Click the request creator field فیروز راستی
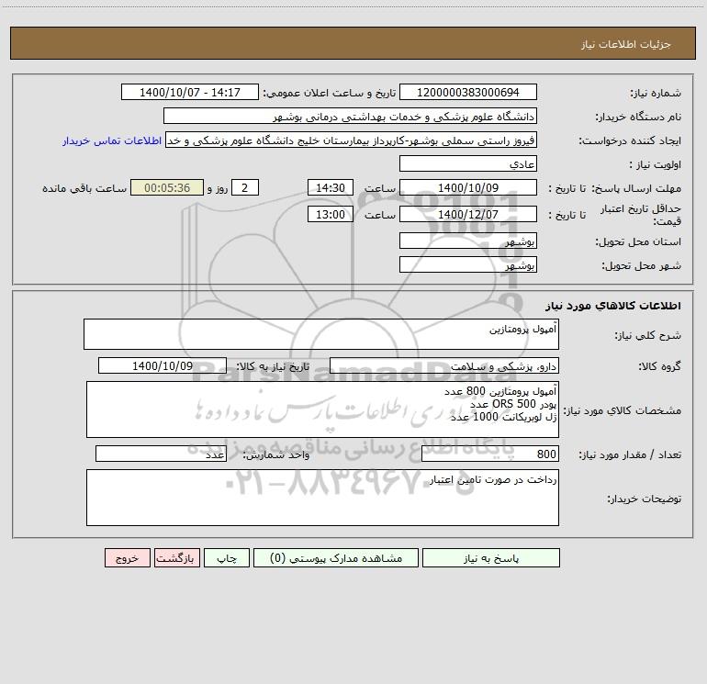Image resolution: width=707 pixels, height=684 pixels. point(352,140)
